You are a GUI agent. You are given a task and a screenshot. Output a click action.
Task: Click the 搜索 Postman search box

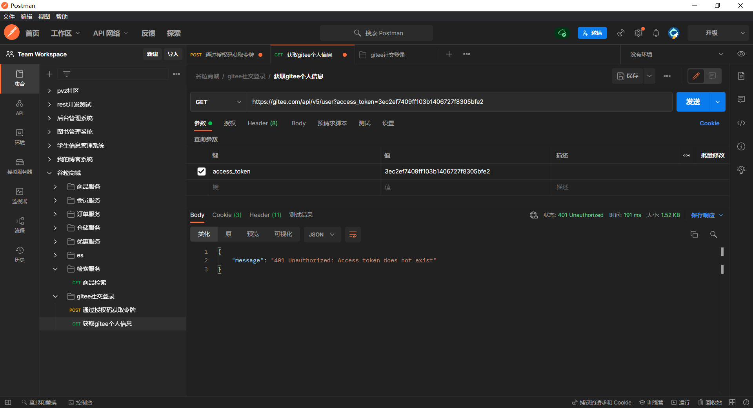[376, 33]
